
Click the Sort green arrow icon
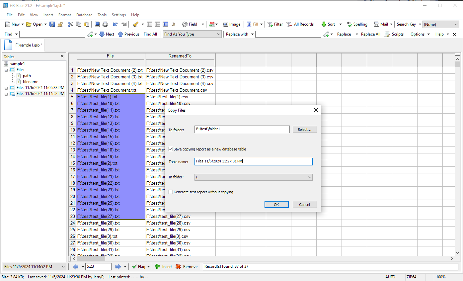324,24
